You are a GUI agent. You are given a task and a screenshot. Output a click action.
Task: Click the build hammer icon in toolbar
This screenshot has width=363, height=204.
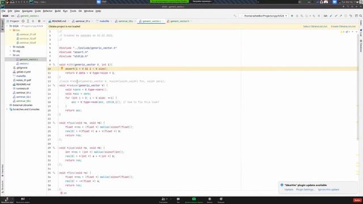tap(235, 16)
